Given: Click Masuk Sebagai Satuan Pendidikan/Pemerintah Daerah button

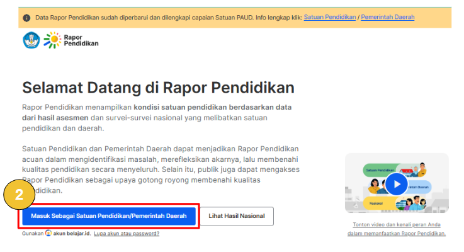Looking at the screenshot, I should pyautogui.click(x=109, y=216).
